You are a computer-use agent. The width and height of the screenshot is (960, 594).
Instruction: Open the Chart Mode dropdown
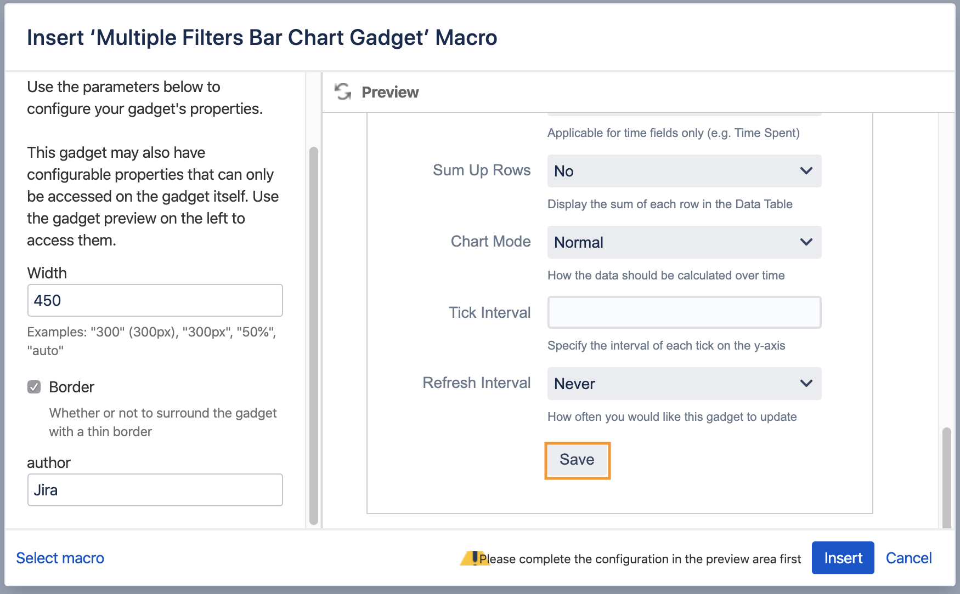(684, 242)
